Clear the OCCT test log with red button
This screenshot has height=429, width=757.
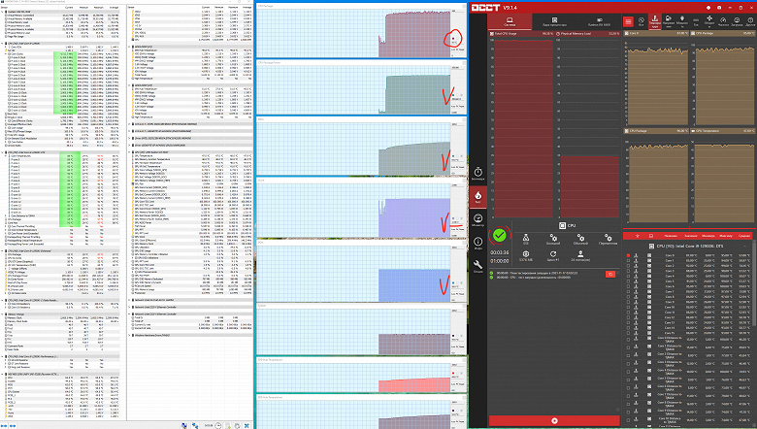(x=610, y=274)
